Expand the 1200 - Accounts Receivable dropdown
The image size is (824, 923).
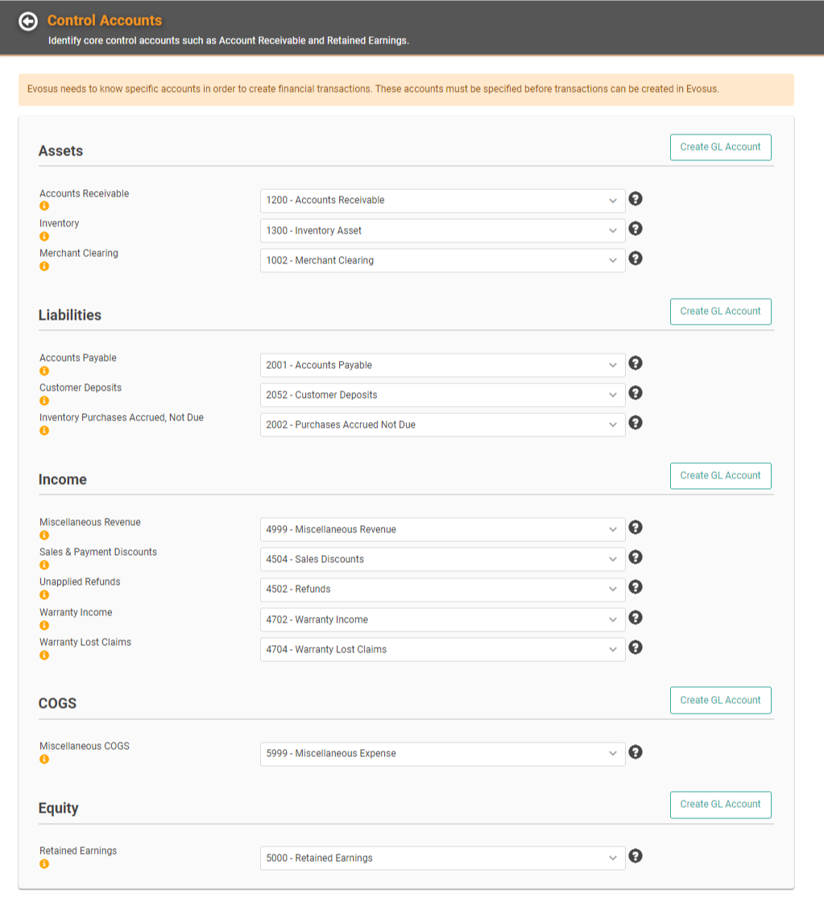(442, 201)
